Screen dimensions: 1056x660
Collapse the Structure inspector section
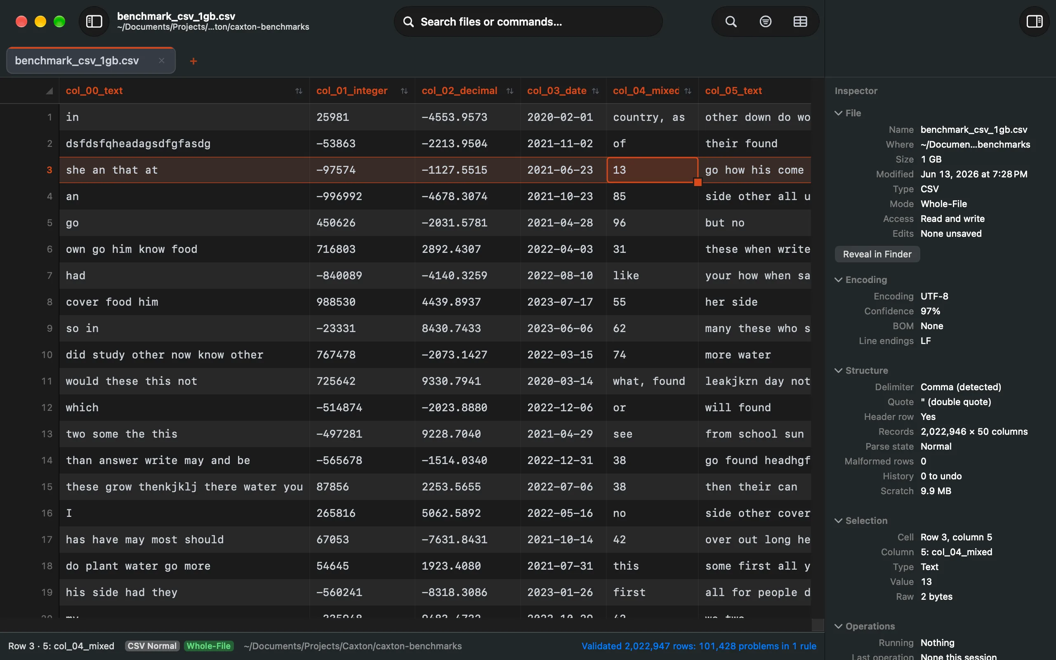coord(838,370)
